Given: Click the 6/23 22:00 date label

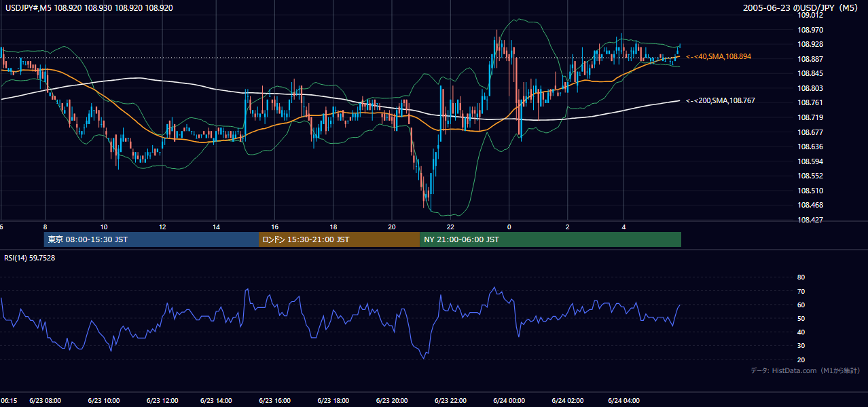Looking at the screenshot, I should pos(451,400).
